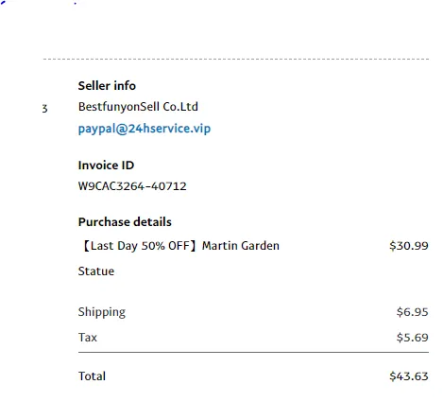Viewport: 443px width, 419px height.
Task: Click the Tax label
Action: click(x=88, y=338)
